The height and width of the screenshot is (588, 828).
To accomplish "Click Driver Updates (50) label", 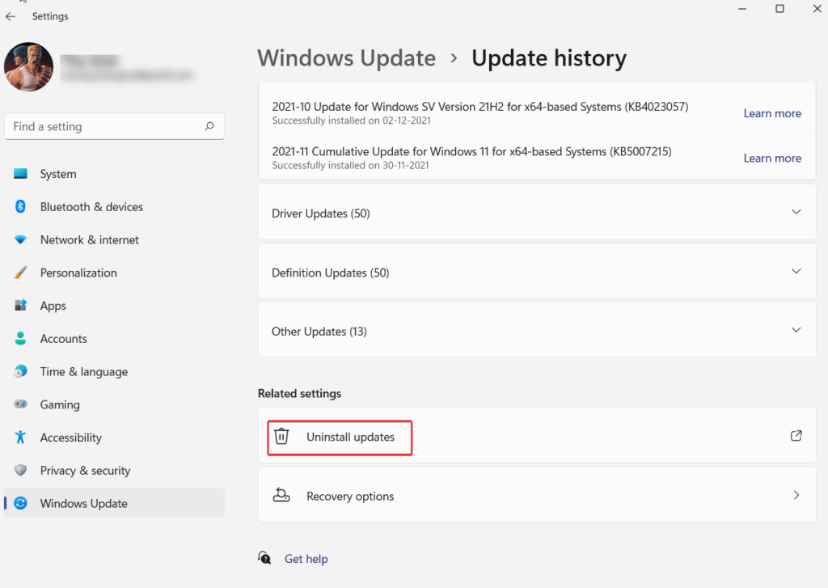I will pyautogui.click(x=320, y=214).
